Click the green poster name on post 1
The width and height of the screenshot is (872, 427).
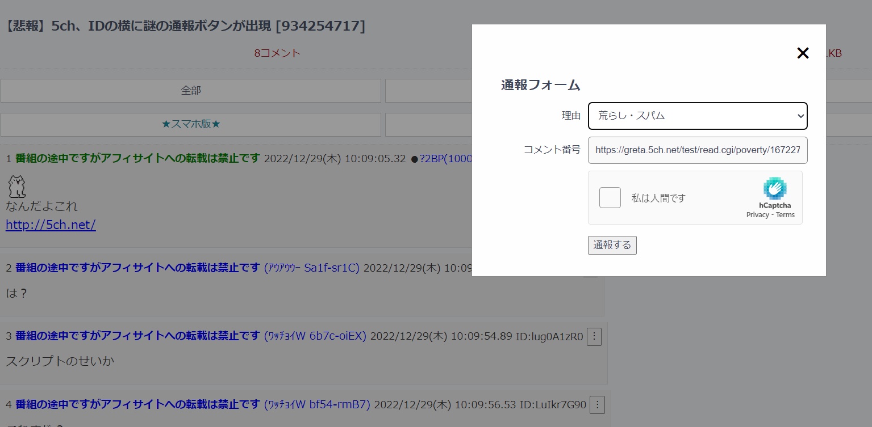point(137,158)
